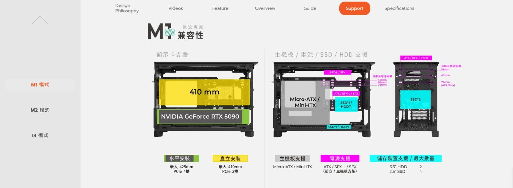
Task: Click the cyan SSD*1 / HDD*1 box
Action: 346,105
